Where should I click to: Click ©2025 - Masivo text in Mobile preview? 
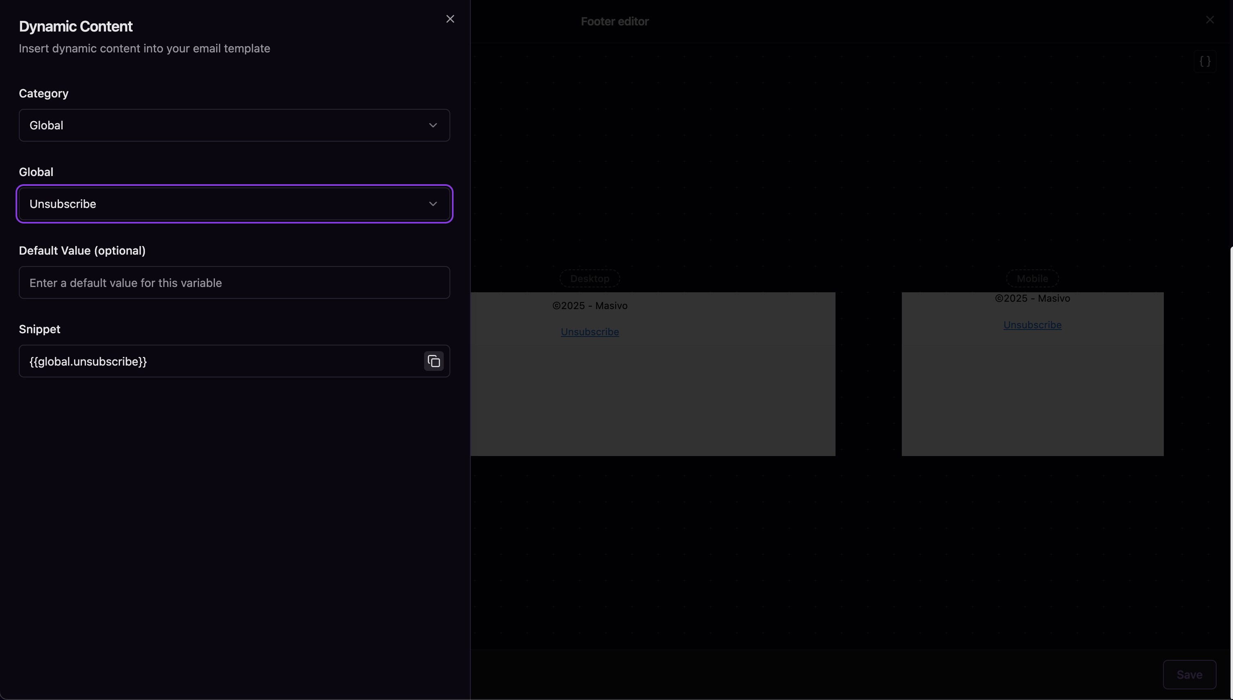click(1032, 298)
